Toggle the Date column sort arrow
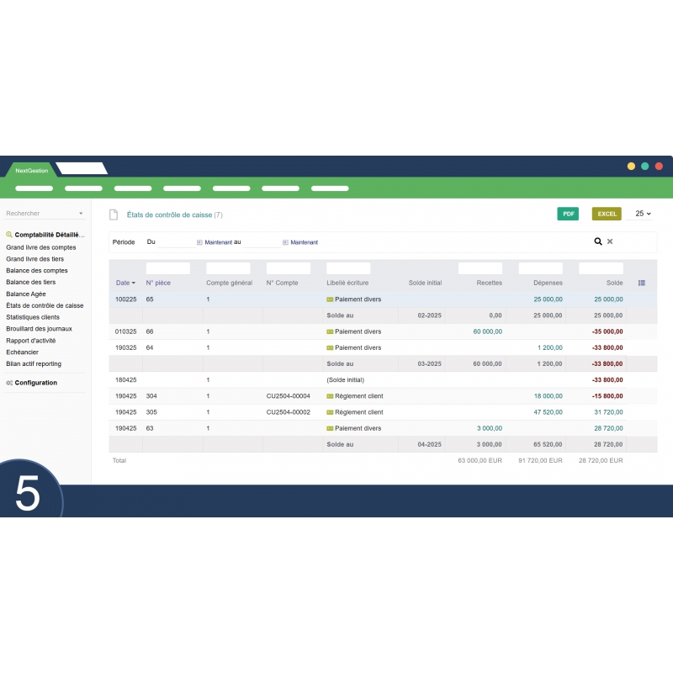Screen dimensions: 673x673 (132, 283)
